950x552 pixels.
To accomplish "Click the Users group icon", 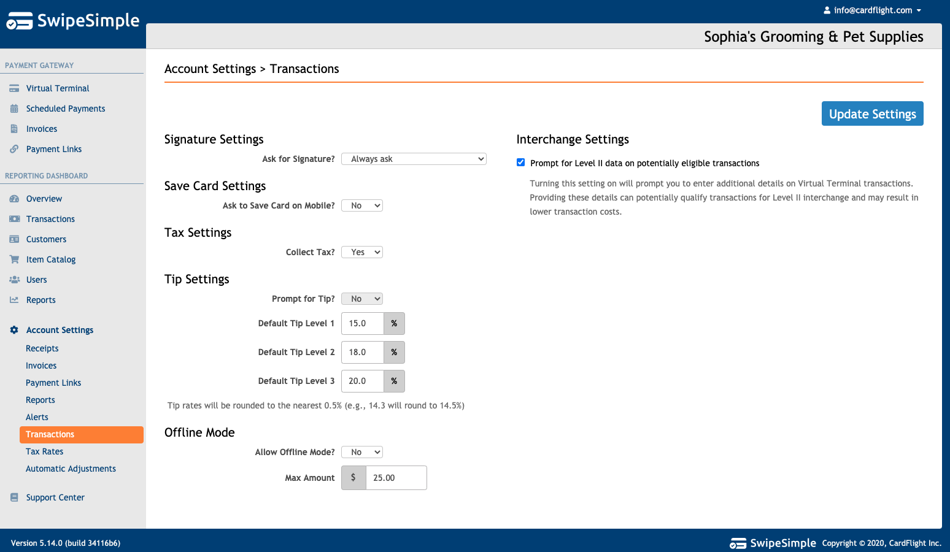I will click(14, 280).
